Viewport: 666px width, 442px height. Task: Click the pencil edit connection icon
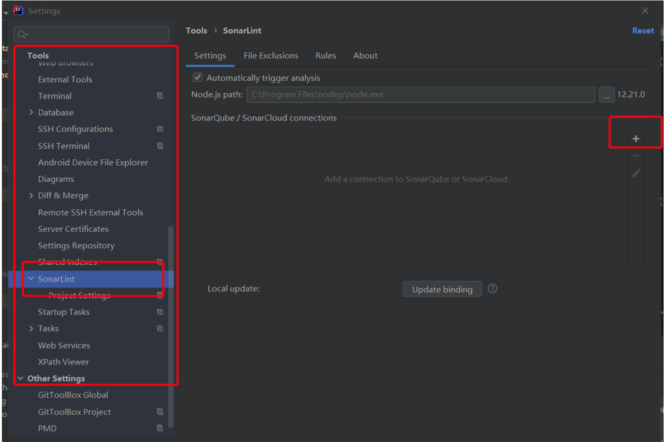(636, 173)
